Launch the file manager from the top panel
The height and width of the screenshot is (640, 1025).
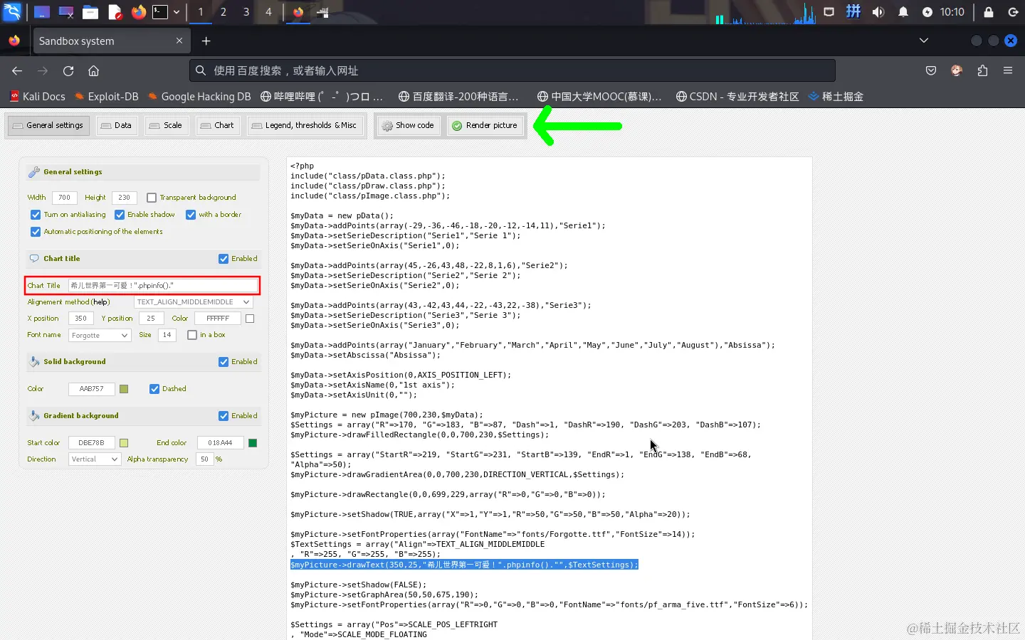coord(90,11)
